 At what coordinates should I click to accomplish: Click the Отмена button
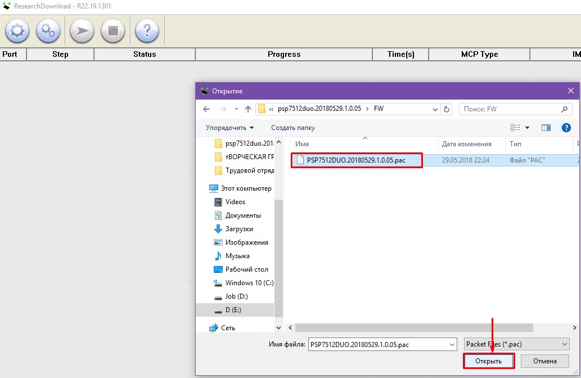(544, 361)
